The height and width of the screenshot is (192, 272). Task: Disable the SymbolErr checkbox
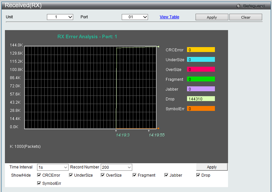pyautogui.click(x=39, y=183)
